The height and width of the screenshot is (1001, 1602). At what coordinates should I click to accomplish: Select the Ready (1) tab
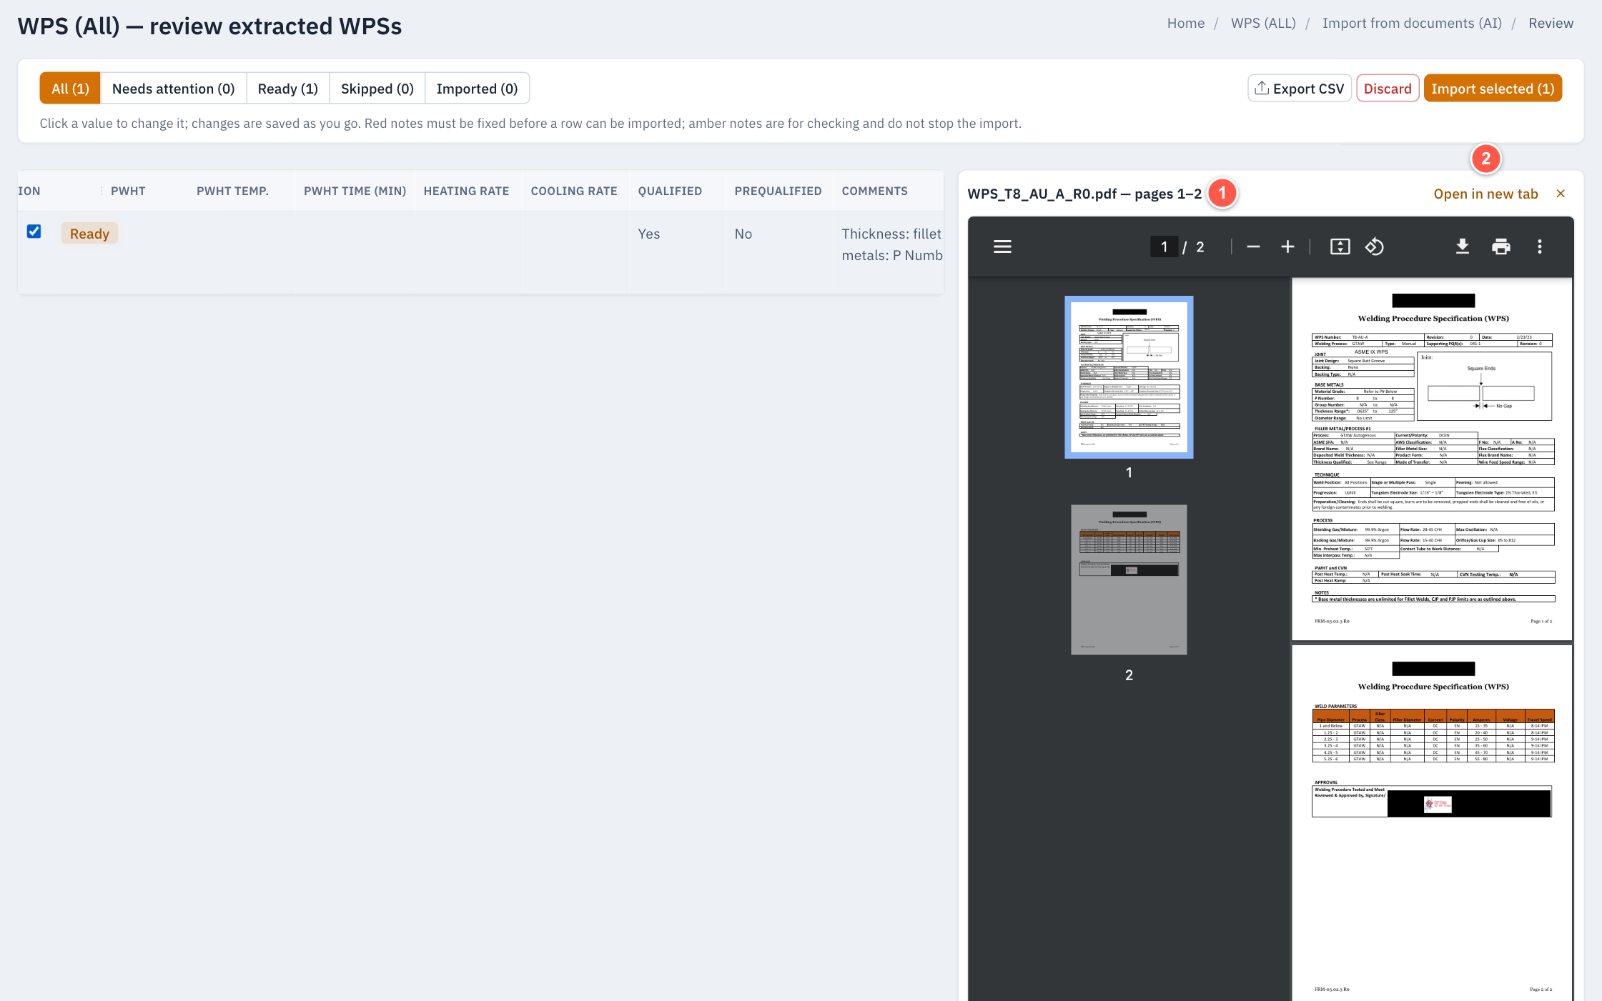tap(287, 89)
